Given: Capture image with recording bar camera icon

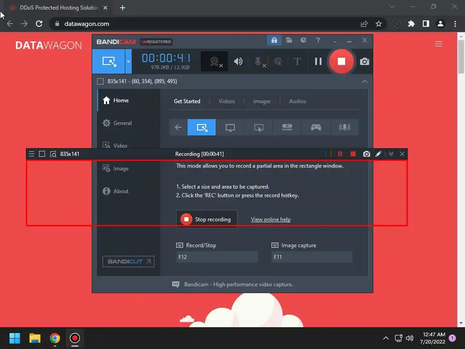Looking at the screenshot, I should 366,154.
